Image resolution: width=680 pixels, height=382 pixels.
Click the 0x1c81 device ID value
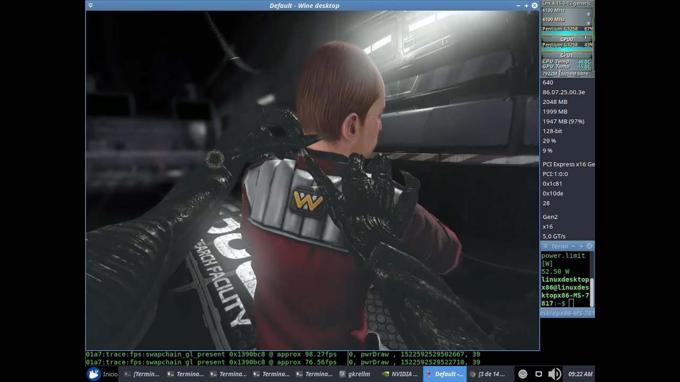click(552, 184)
